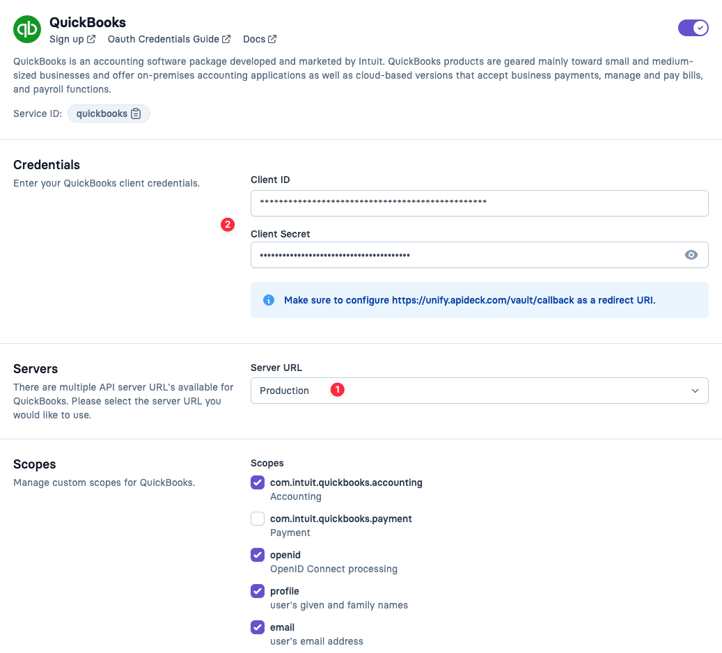The image size is (722, 653).
Task: Click the redirect URI notice text
Action: point(469,300)
